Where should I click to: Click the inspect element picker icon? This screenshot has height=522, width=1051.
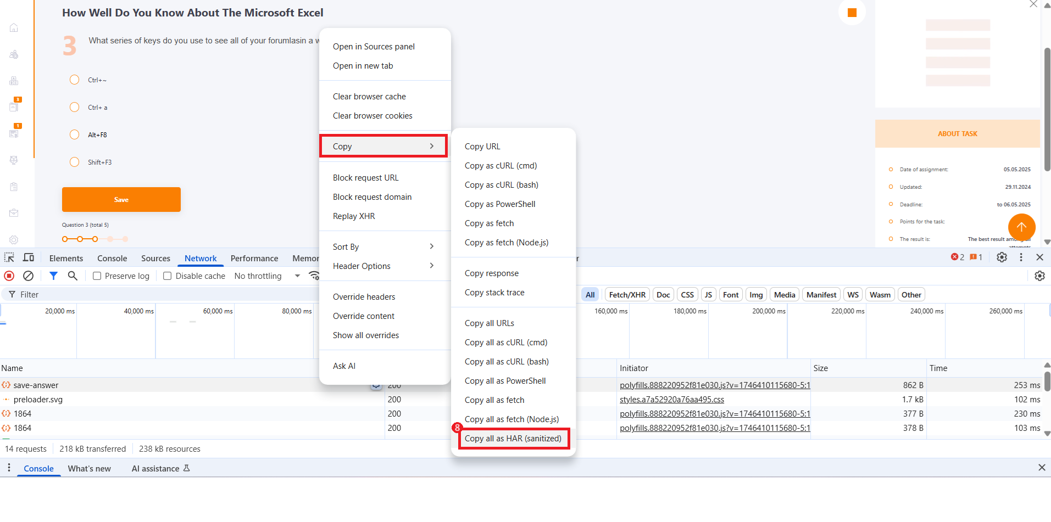(x=9, y=257)
